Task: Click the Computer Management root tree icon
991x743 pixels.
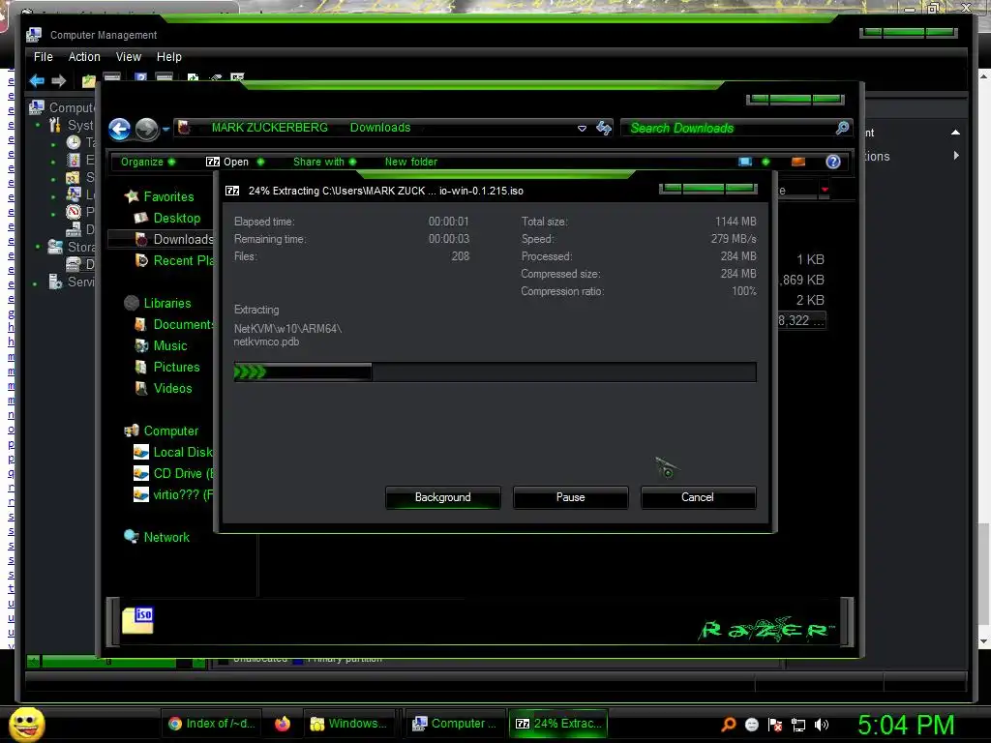Action: [37, 107]
